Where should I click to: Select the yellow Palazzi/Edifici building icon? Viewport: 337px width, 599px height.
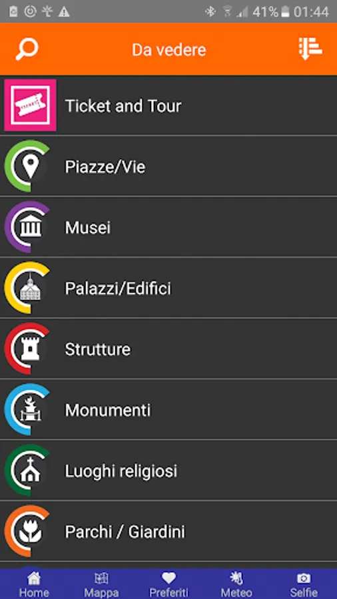pos(27,288)
